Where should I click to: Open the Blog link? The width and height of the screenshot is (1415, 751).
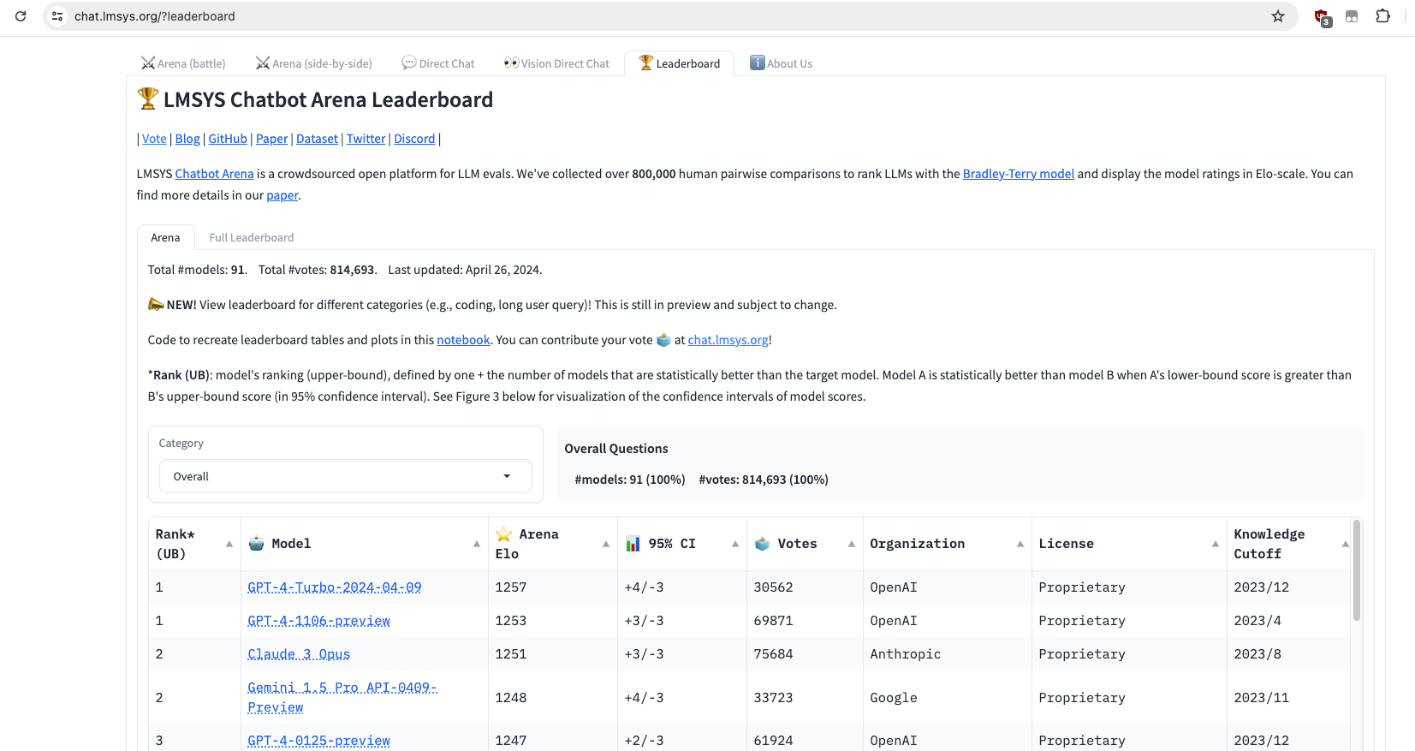(x=187, y=139)
